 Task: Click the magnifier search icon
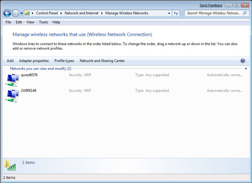(245, 13)
